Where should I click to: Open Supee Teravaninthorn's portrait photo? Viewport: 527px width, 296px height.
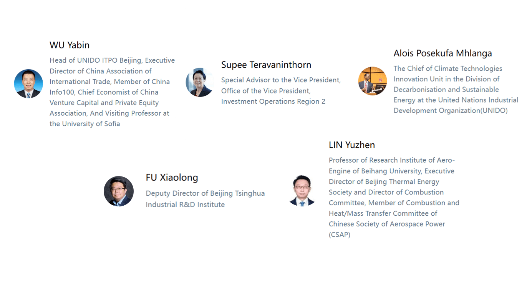click(x=200, y=82)
